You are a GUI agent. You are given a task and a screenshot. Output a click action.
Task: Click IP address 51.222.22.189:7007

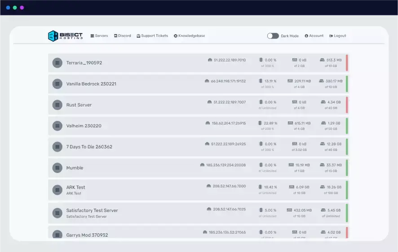[230, 102]
